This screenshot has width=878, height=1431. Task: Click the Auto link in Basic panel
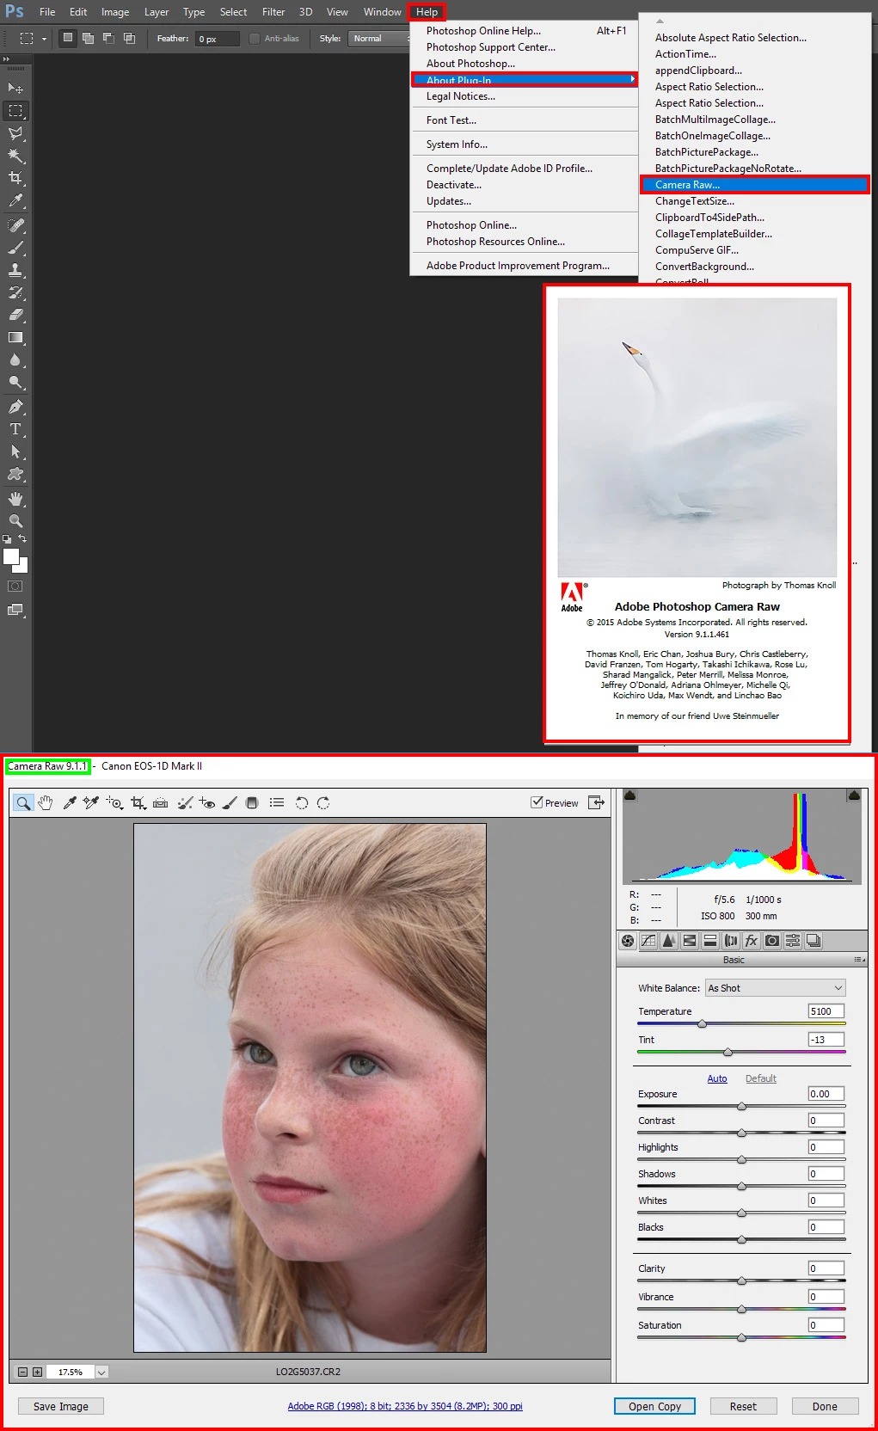click(717, 1078)
